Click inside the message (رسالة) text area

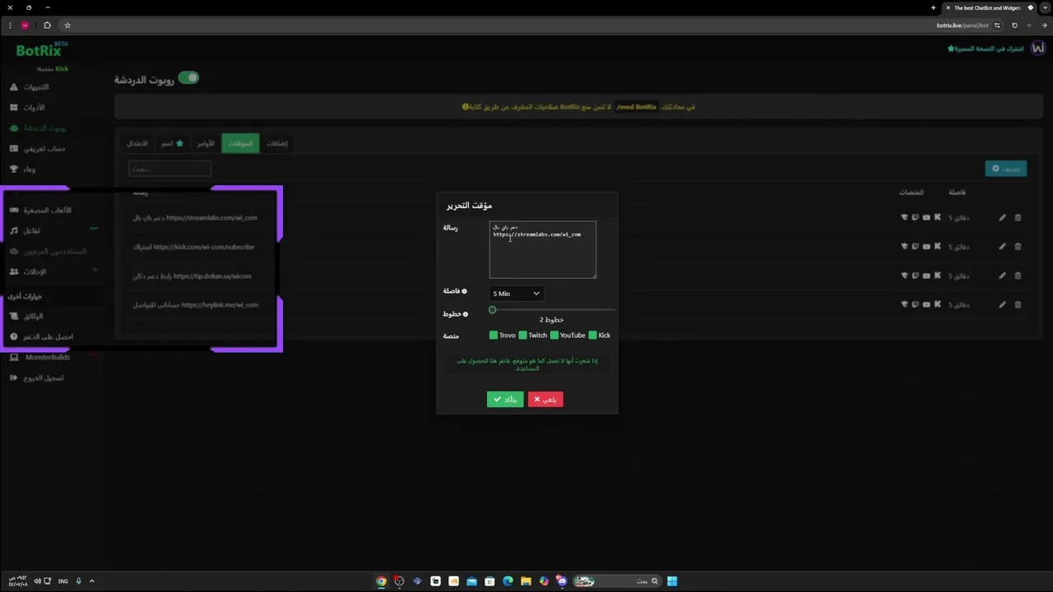point(543,249)
